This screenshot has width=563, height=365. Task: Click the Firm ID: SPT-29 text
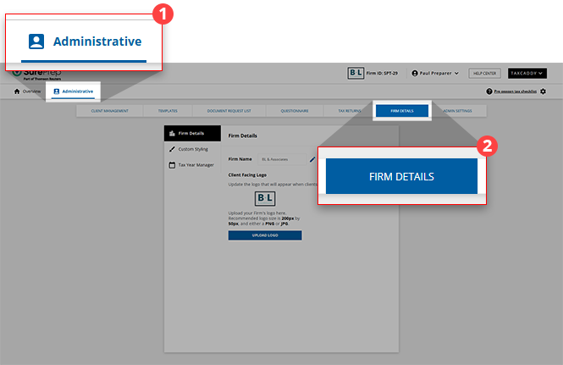382,74
